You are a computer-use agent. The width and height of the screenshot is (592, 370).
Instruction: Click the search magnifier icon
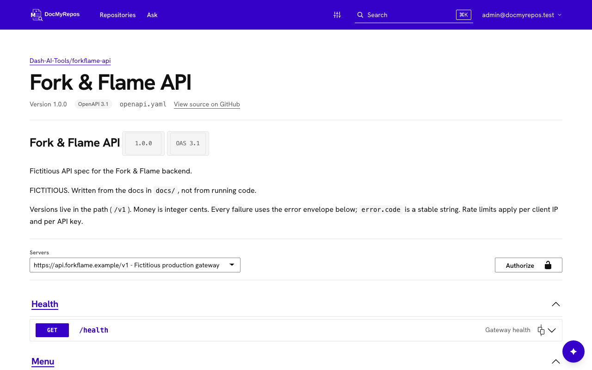tap(360, 15)
